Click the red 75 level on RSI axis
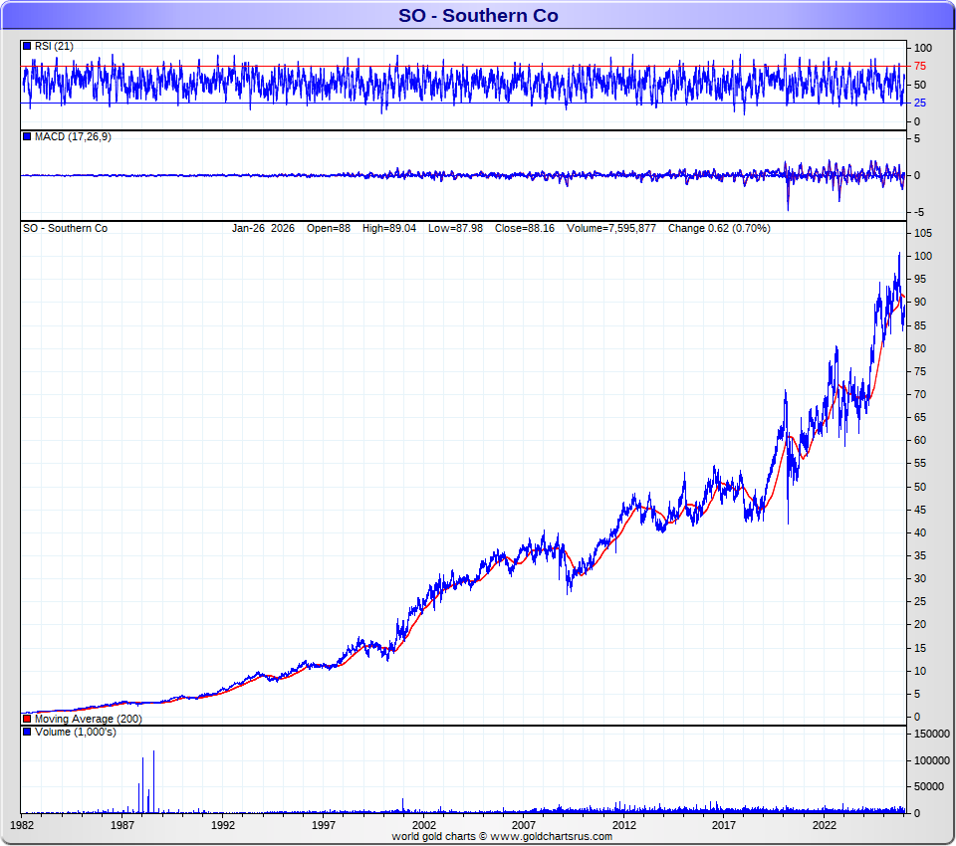Image resolution: width=956 pixels, height=846 pixels. click(921, 67)
